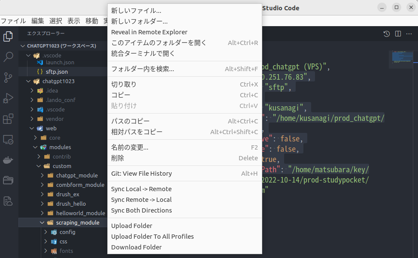Screen dimensions: 418x258
Task: Open the 移動 menu
Action: pos(92,21)
